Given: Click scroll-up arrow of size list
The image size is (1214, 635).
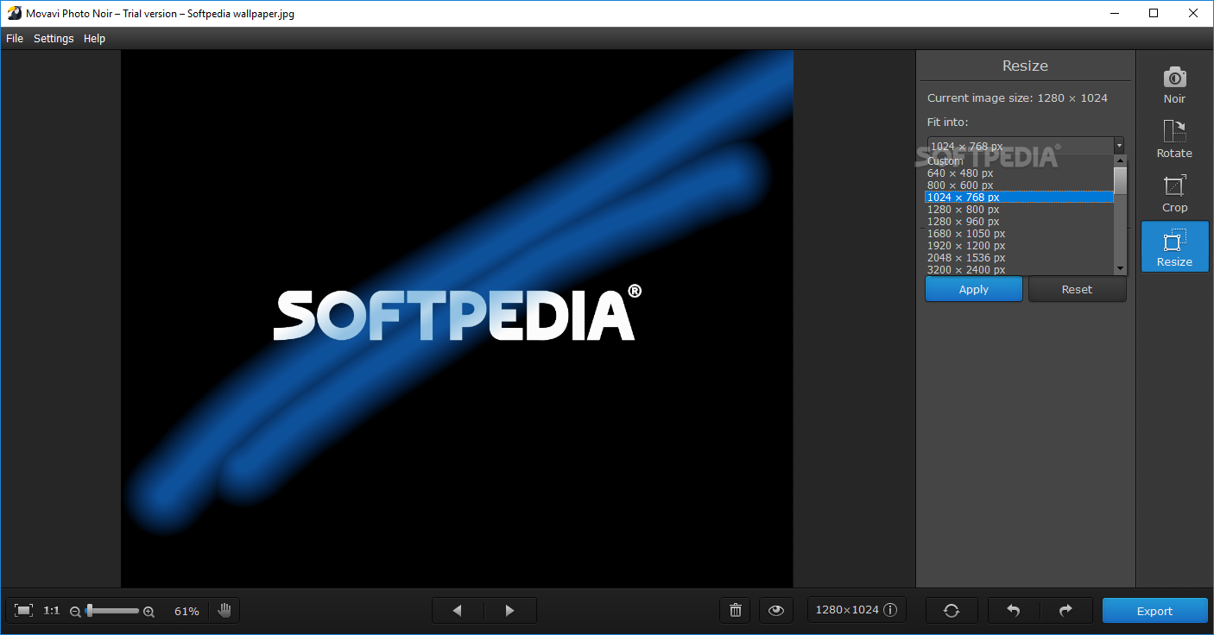Looking at the screenshot, I should [1120, 160].
